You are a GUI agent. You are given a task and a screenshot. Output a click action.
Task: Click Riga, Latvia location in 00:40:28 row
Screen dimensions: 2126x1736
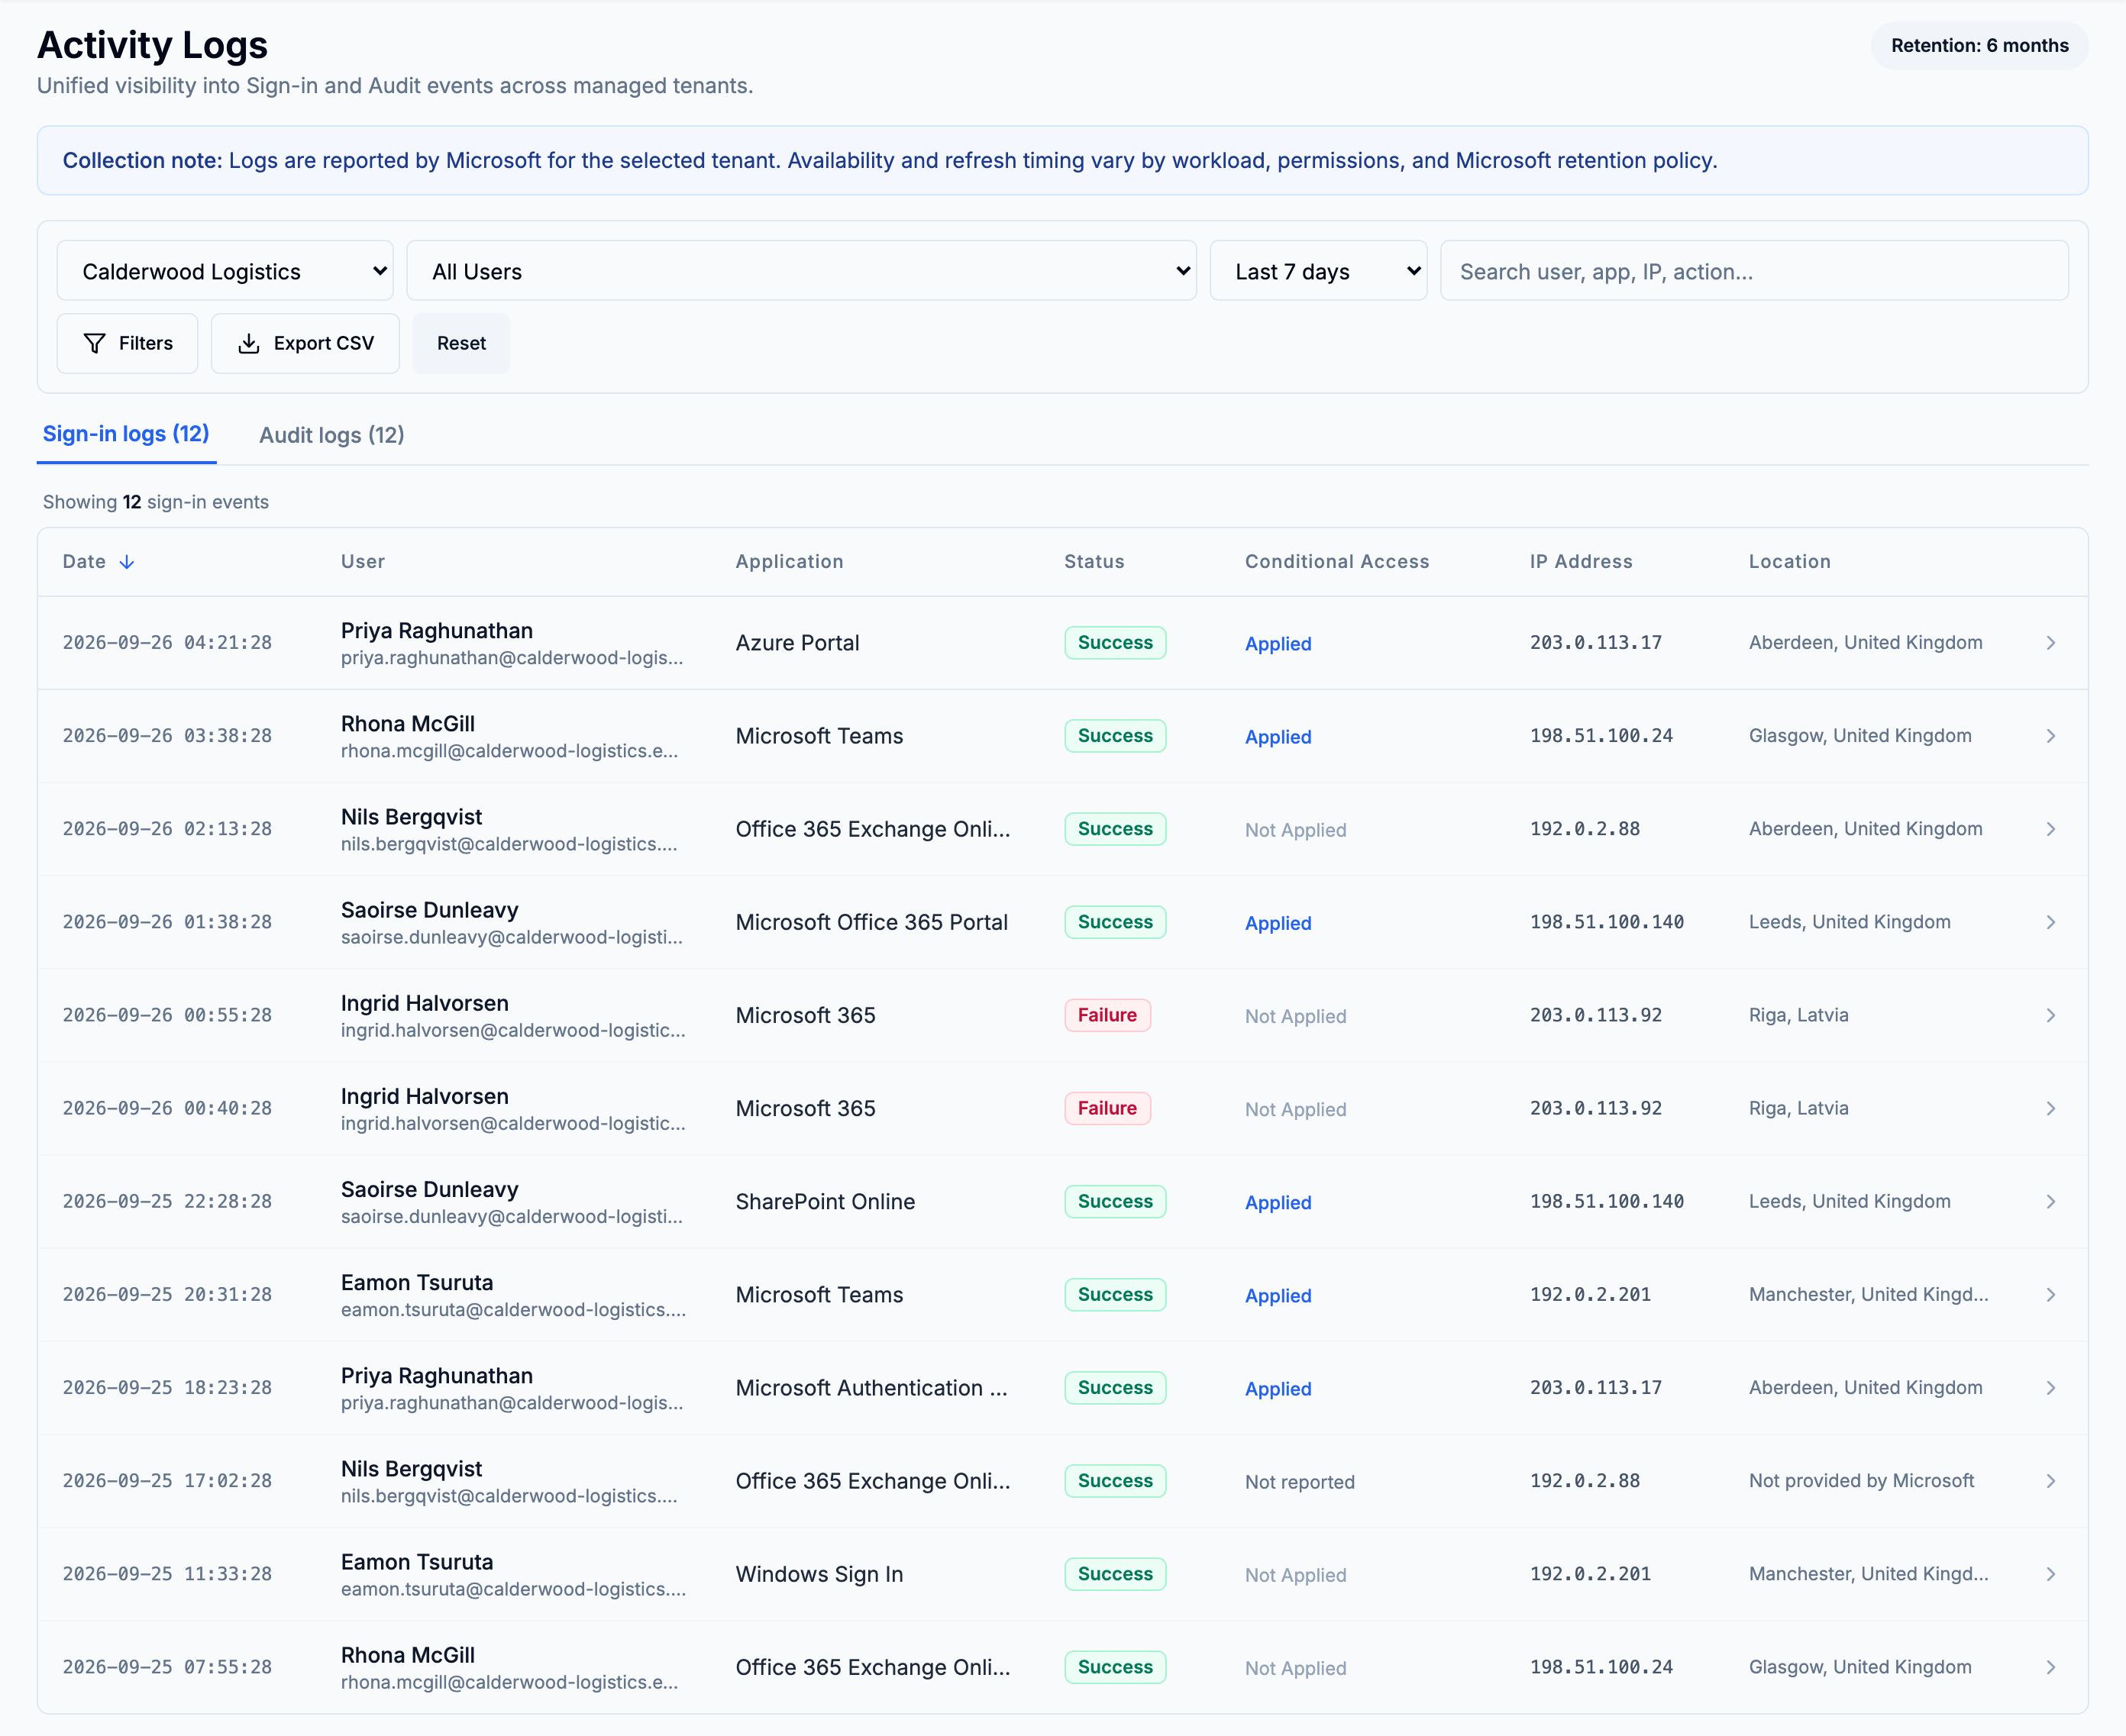click(1799, 1108)
